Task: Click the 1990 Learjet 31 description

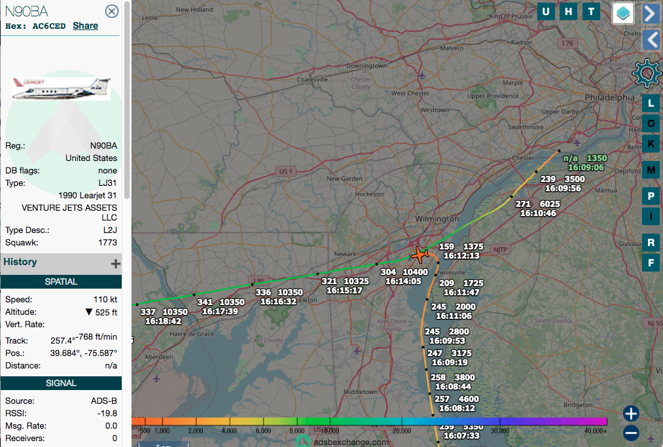Action: [x=88, y=196]
